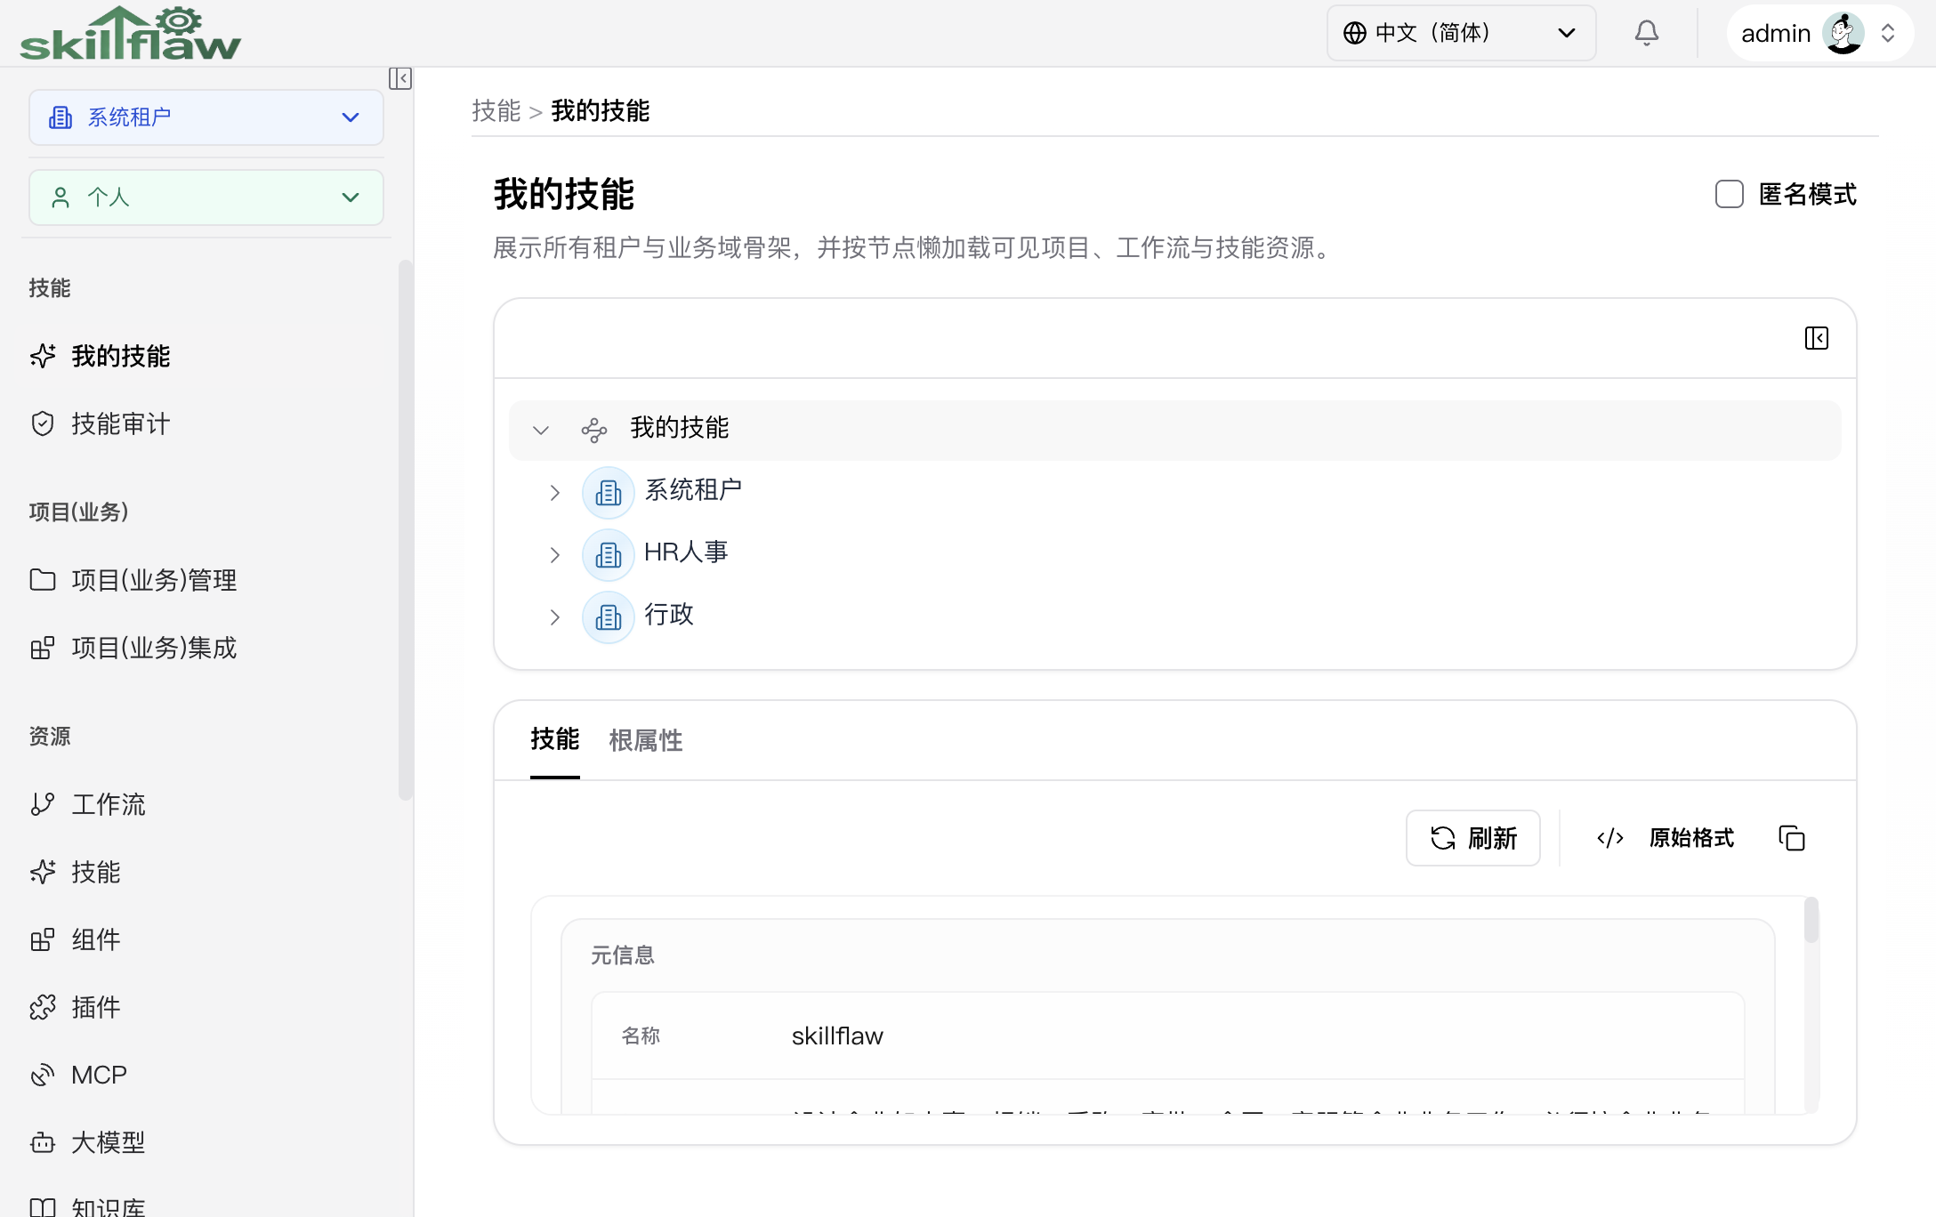Switch to the 技能 tab

click(554, 739)
